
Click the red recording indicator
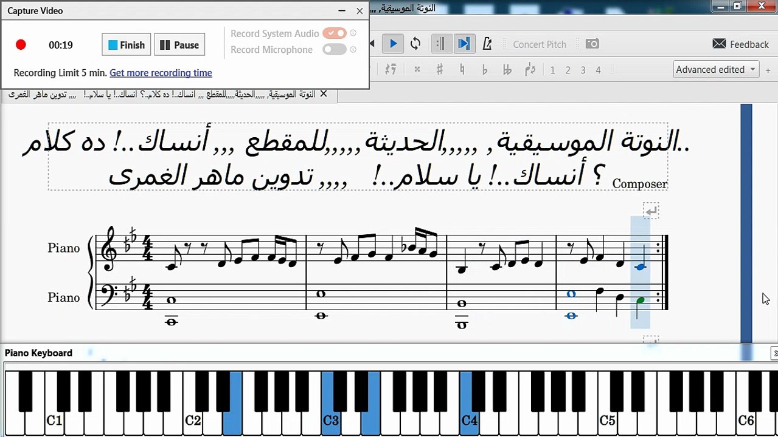point(21,45)
